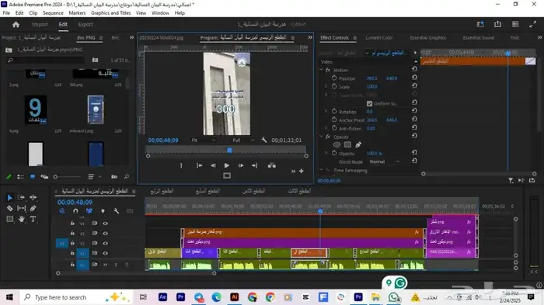Step back one frame
Screen dimensions: 544x305
(x=213, y=165)
